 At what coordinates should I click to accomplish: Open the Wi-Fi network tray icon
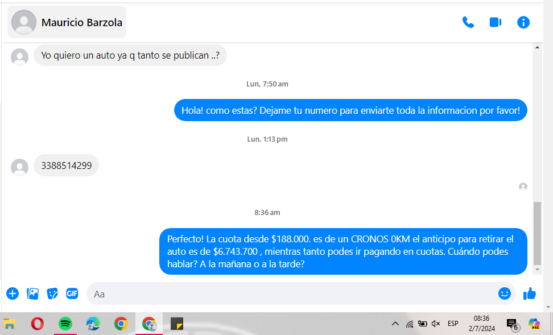[x=409, y=324]
